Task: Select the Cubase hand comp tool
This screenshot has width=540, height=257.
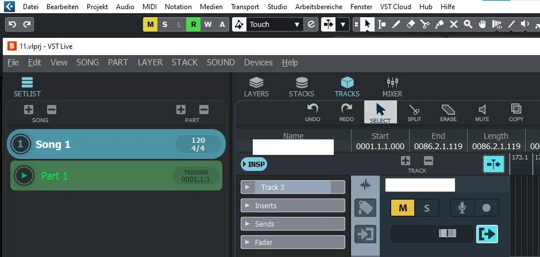Action: (482, 25)
